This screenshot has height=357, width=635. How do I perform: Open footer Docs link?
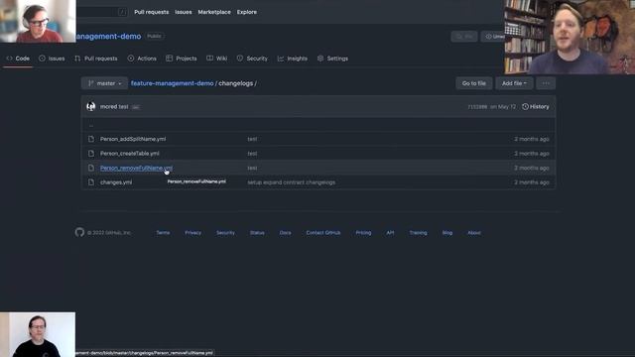[x=285, y=233]
